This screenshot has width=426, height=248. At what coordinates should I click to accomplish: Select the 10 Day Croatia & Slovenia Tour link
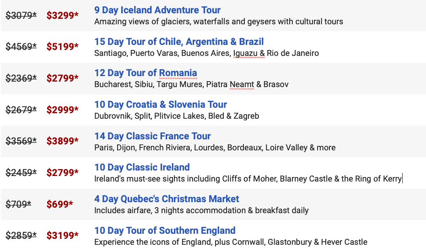coord(161,105)
